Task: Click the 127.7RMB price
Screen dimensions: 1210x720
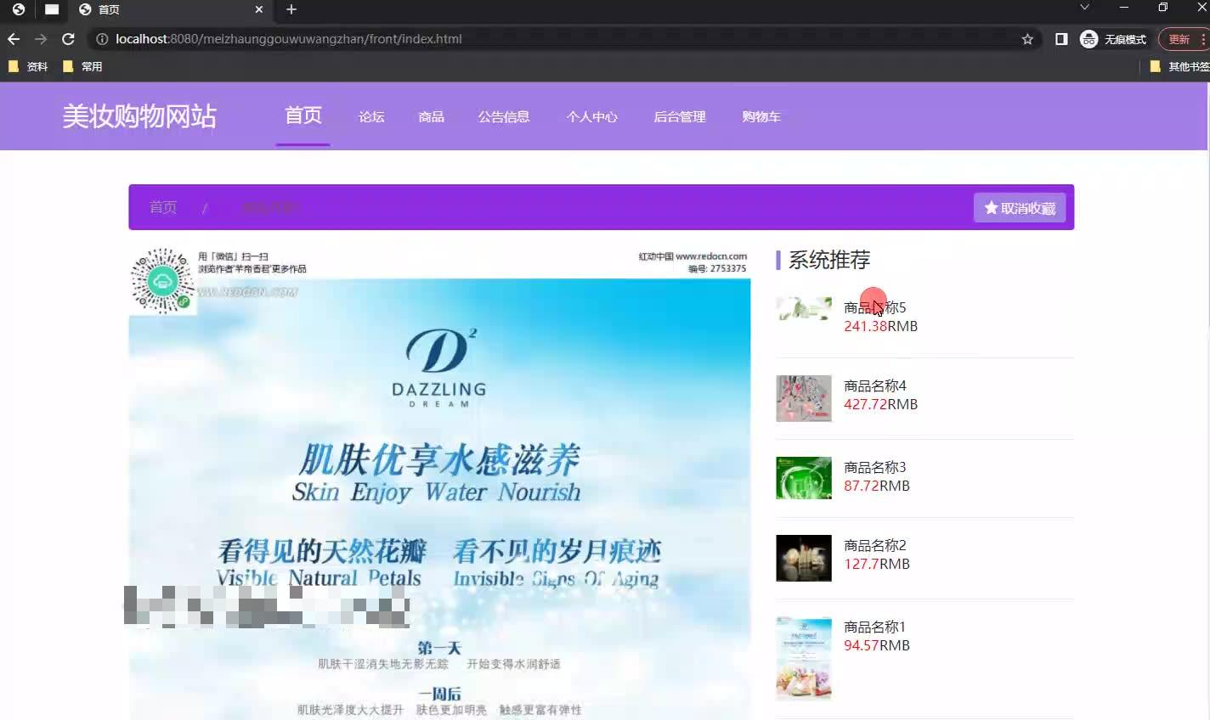Action: tap(877, 564)
